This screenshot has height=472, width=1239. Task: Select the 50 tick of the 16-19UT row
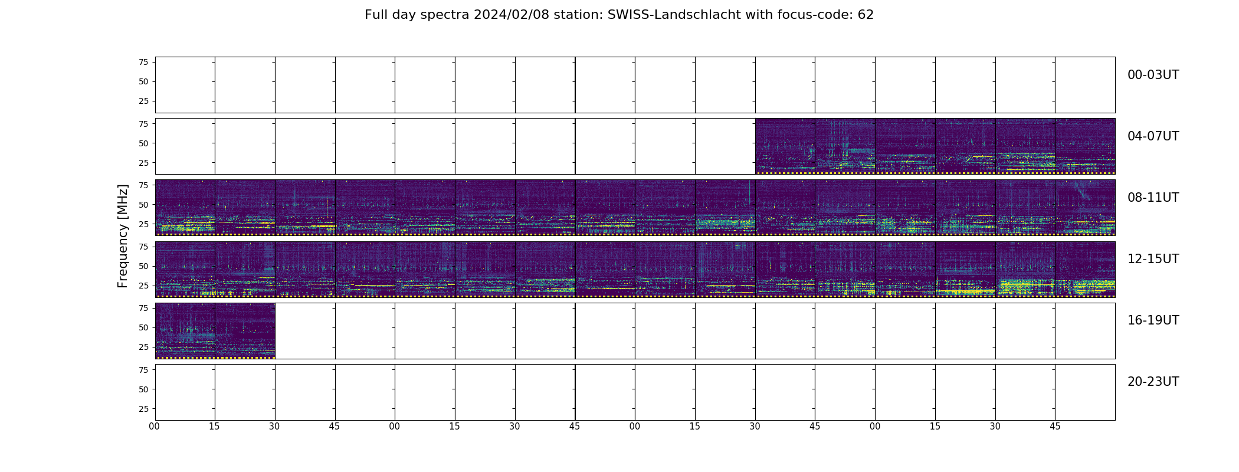click(143, 327)
